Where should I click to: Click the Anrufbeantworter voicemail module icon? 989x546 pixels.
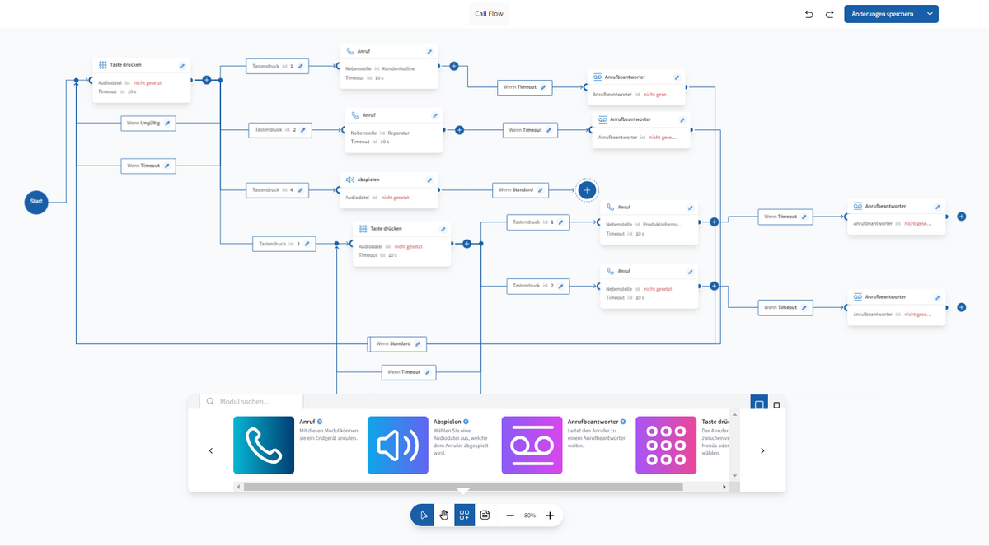(x=532, y=445)
